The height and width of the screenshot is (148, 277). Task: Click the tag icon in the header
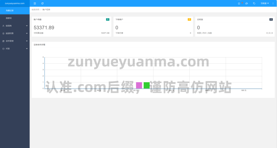254,3
